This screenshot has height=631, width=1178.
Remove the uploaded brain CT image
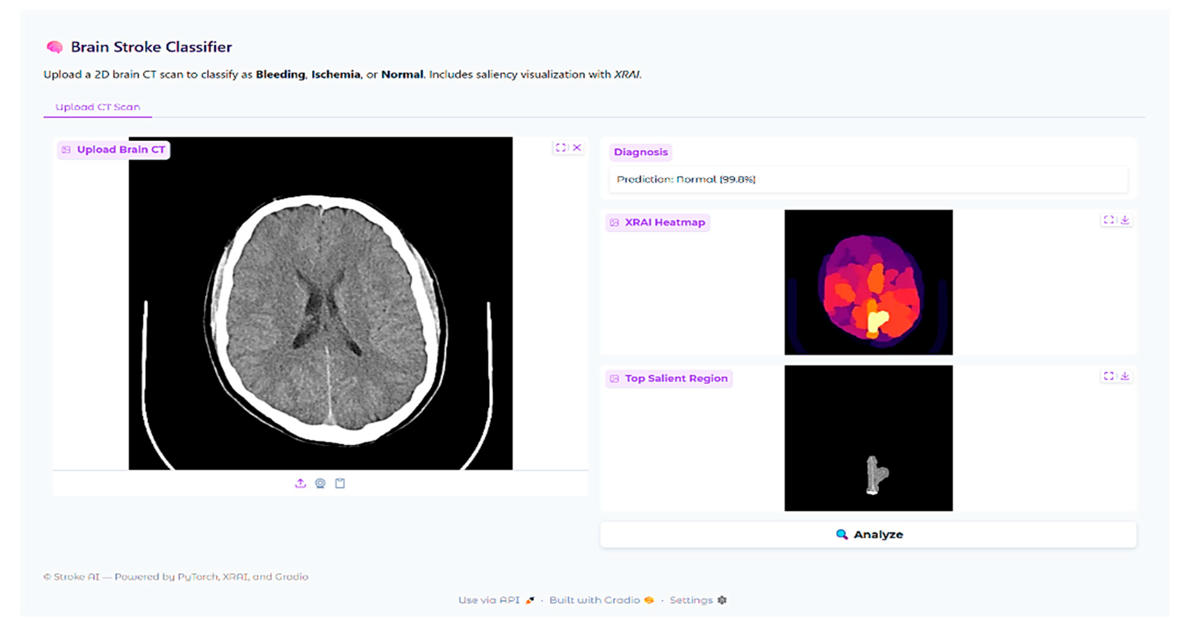(577, 147)
